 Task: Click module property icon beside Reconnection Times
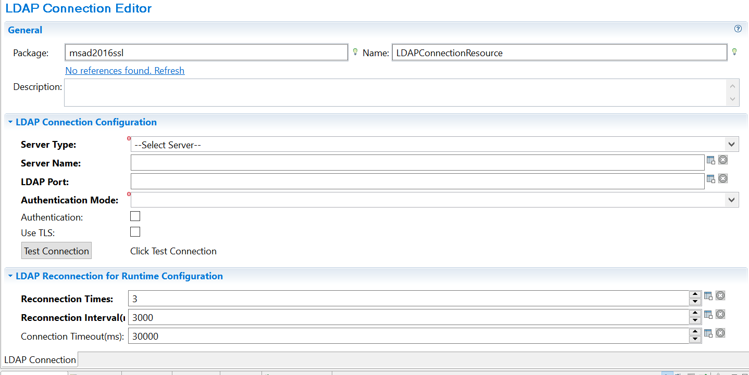coord(708,296)
